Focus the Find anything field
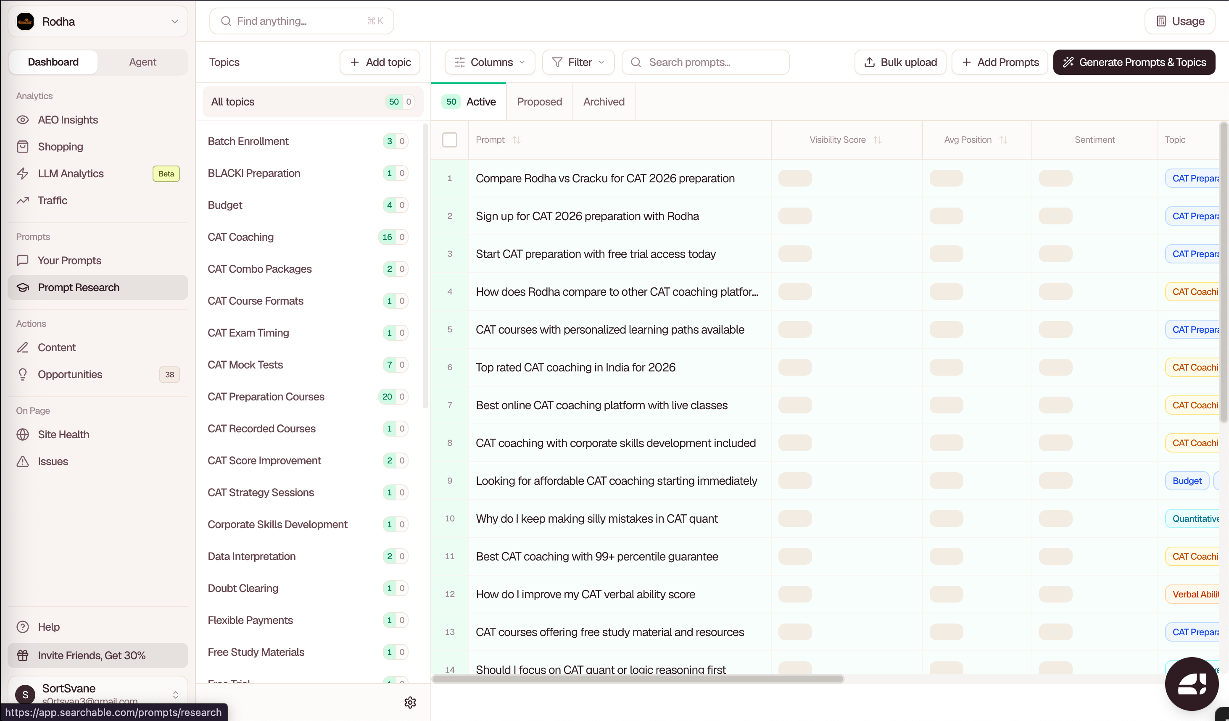The width and height of the screenshot is (1229, 721). pos(301,21)
